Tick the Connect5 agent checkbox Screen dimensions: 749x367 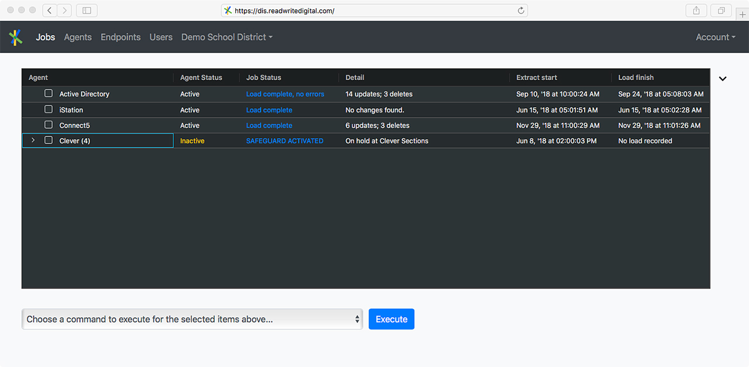click(49, 125)
